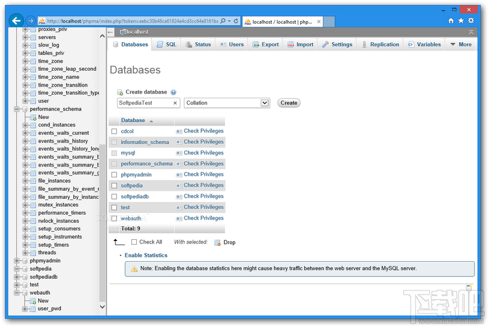
Task: Open the Variables tab
Action: click(424, 45)
